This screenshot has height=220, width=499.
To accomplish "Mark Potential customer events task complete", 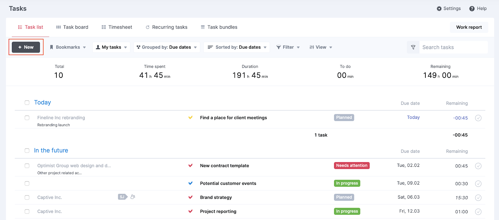I will tap(478, 184).
